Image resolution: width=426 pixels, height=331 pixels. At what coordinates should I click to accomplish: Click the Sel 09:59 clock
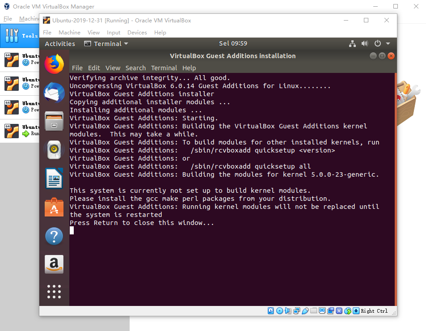click(233, 43)
